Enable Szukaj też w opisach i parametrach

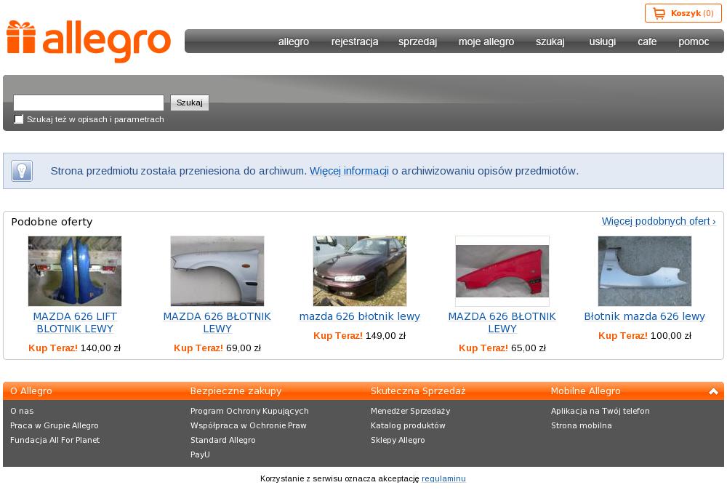19,119
